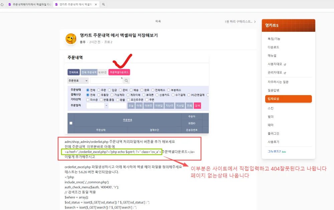Select the 신용카드 payment radio
Screen dimensions: 334x210
(157, 95)
